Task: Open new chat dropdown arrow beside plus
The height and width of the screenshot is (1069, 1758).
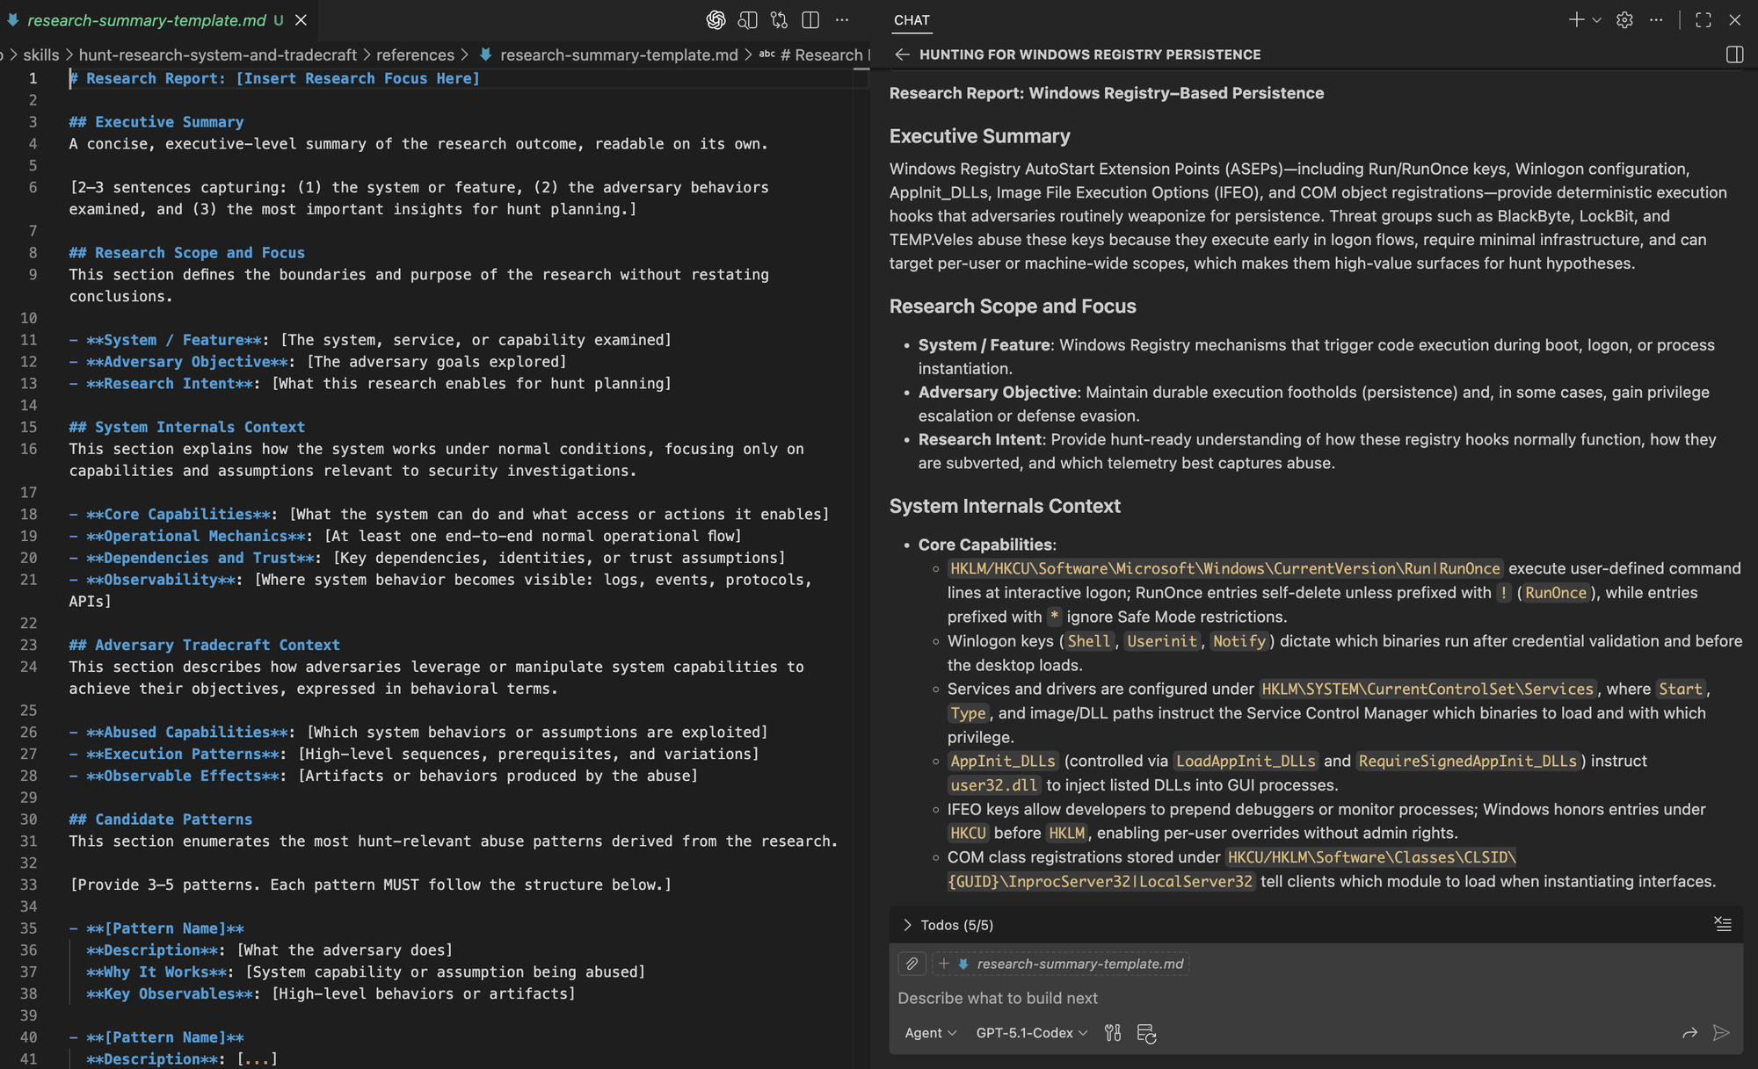Action: pos(1597,20)
